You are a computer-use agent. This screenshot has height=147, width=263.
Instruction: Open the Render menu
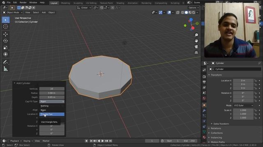[x=23, y=3]
